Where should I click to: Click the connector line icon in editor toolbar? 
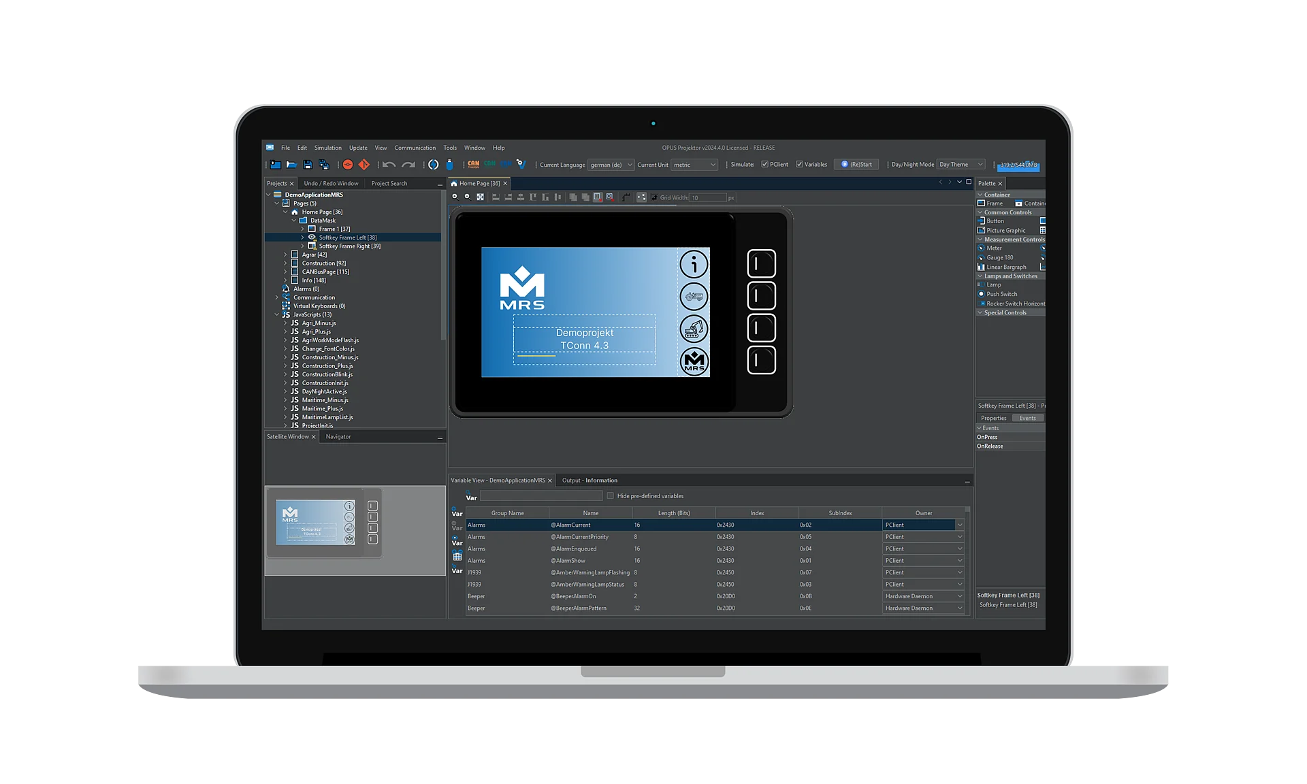tap(626, 197)
